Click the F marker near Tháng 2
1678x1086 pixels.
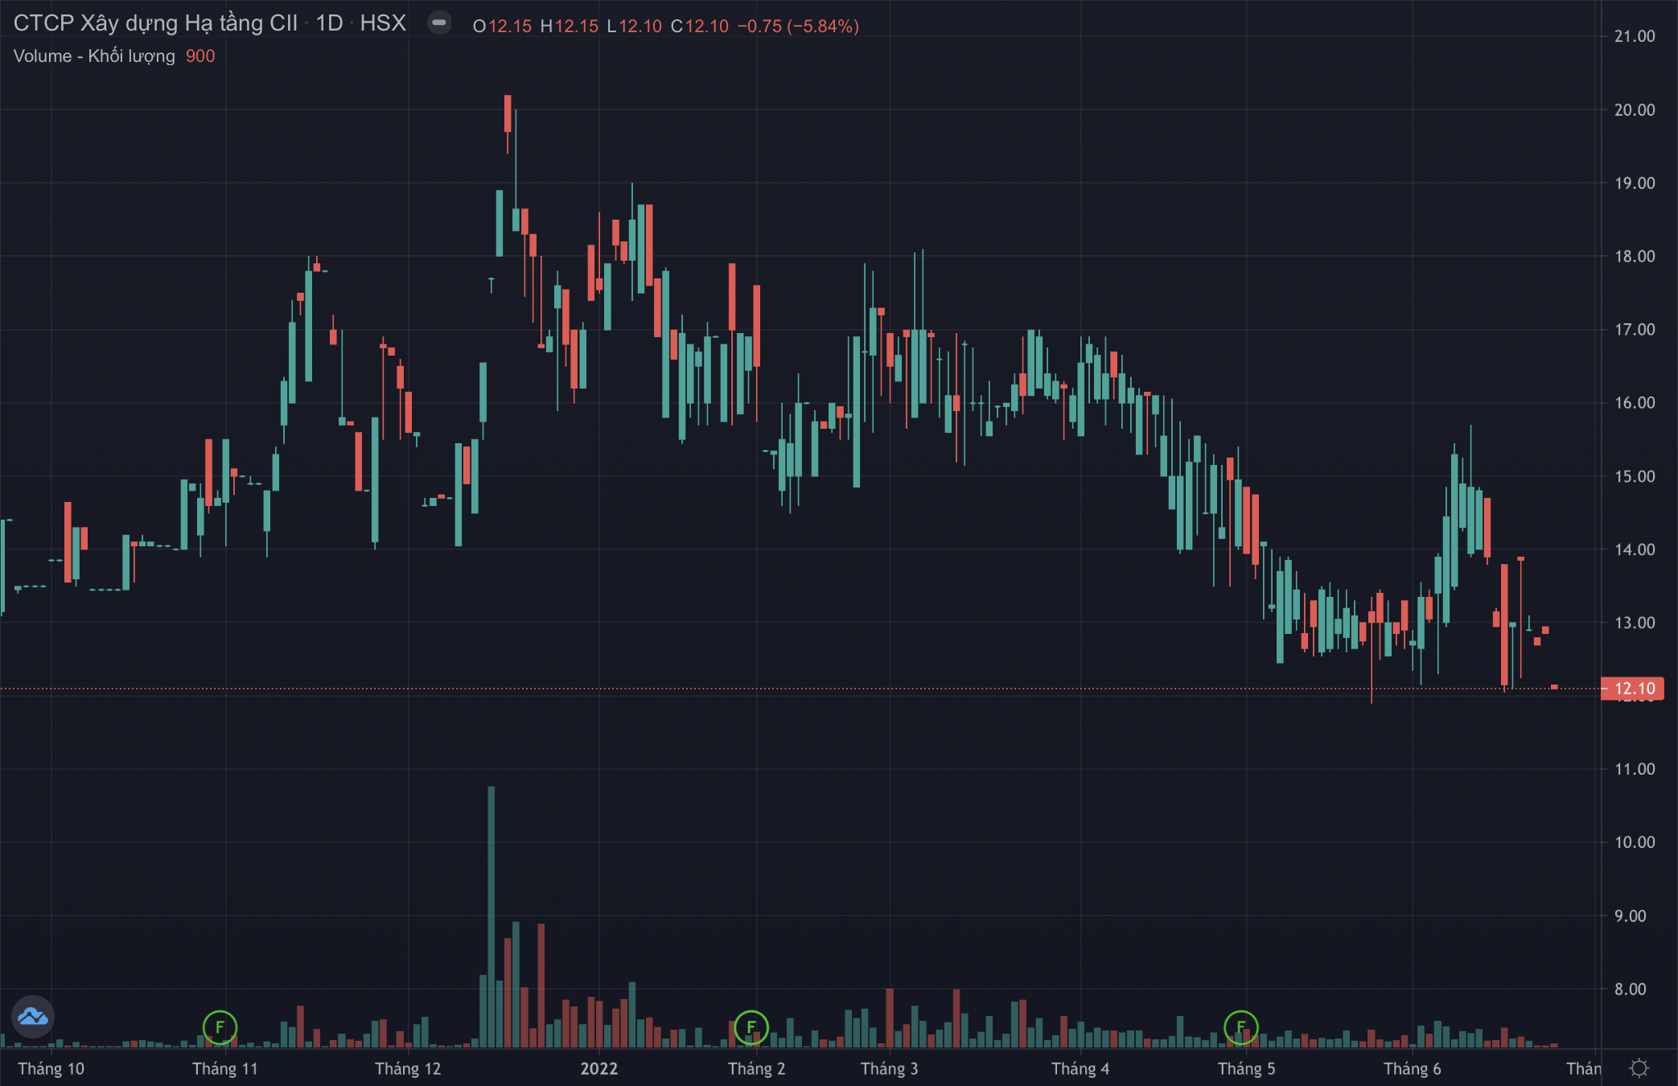coord(751,1027)
